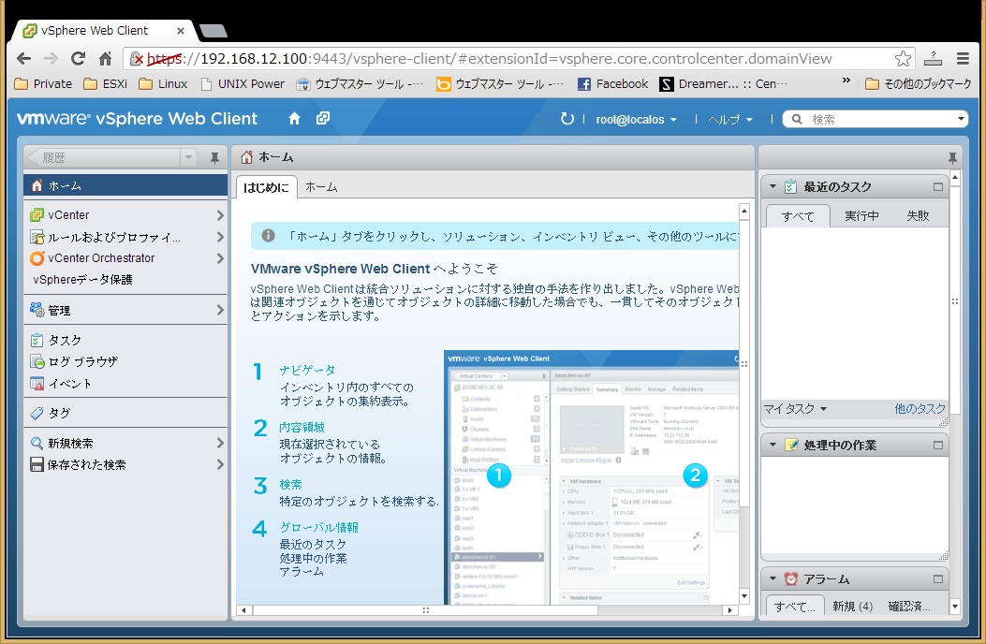986x644 pixels.
Task: Select the 新規 (4) alarms tab
Action: coord(853,607)
